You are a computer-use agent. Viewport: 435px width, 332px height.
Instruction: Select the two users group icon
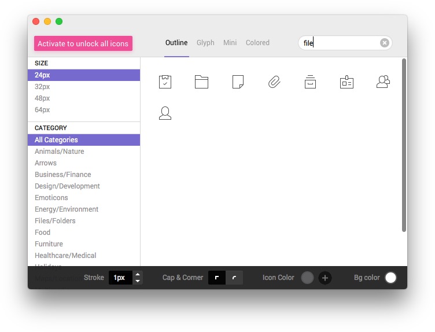(383, 82)
